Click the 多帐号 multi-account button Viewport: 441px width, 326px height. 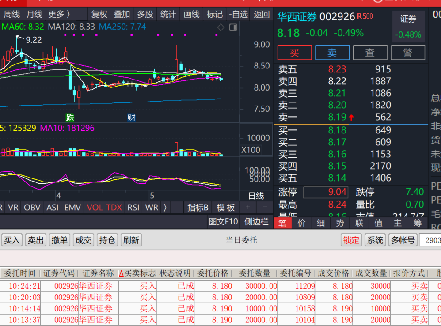coord(403,240)
